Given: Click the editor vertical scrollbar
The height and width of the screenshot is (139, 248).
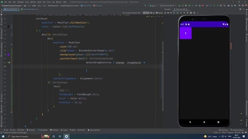Looking at the screenshot, I should pyautogui.click(x=163, y=76).
